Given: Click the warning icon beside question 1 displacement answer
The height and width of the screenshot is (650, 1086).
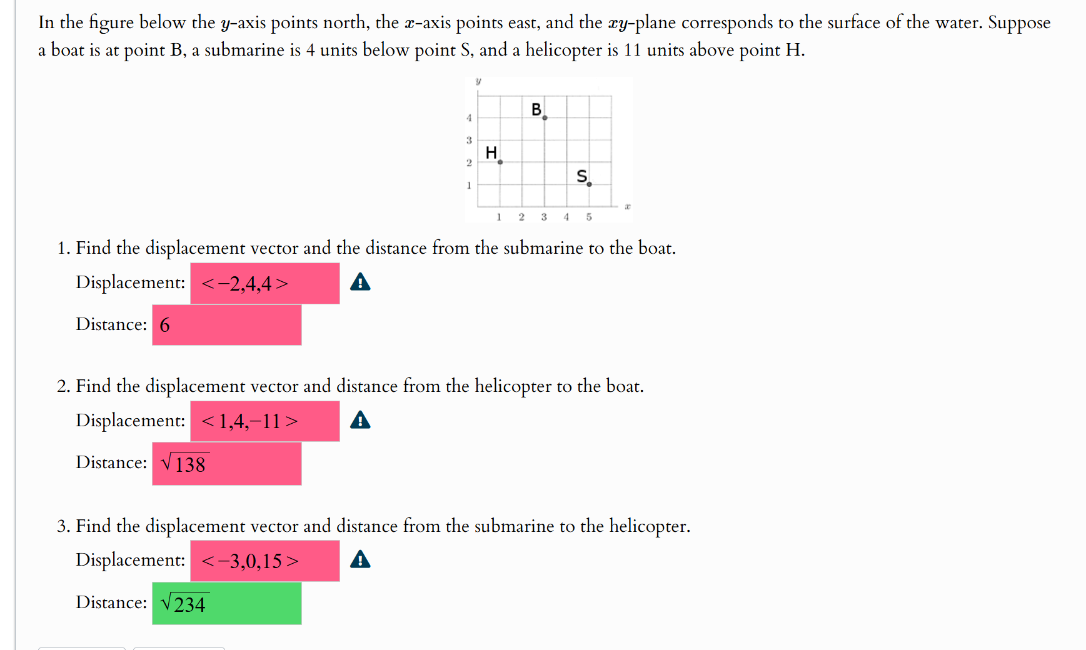Looking at the screenshot, I should (x=361, y=283).
